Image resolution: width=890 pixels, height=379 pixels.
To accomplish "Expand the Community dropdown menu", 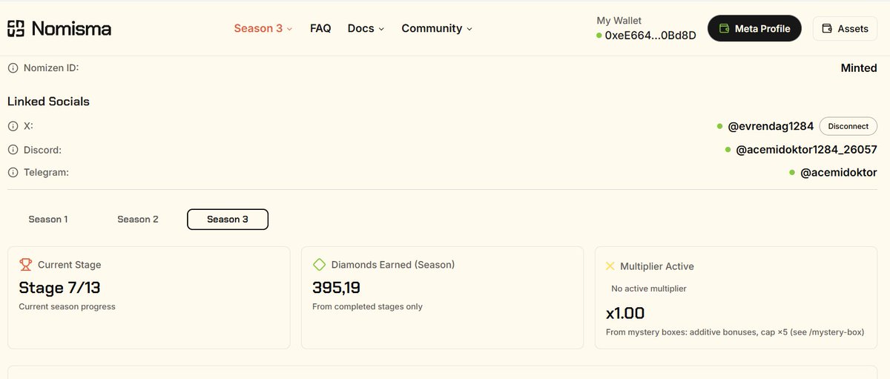I will click(437, 28).
